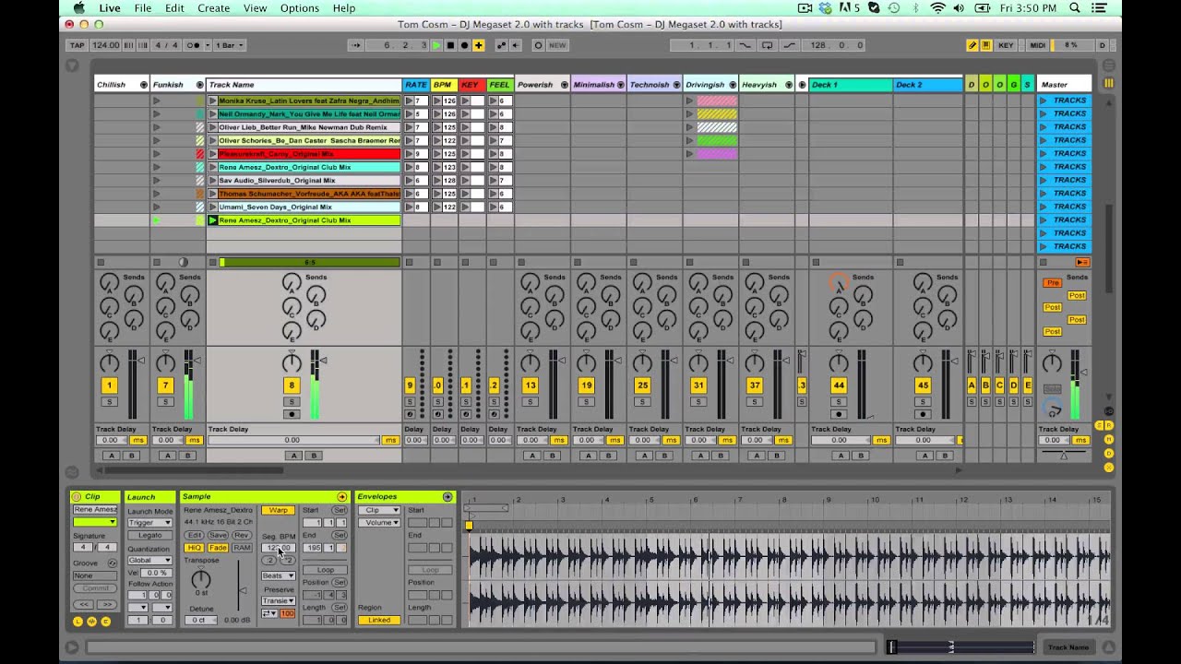Click the Seg. BPM value field
The width and height of the screenshot is (1181, 664).
[x=278, y=548]
